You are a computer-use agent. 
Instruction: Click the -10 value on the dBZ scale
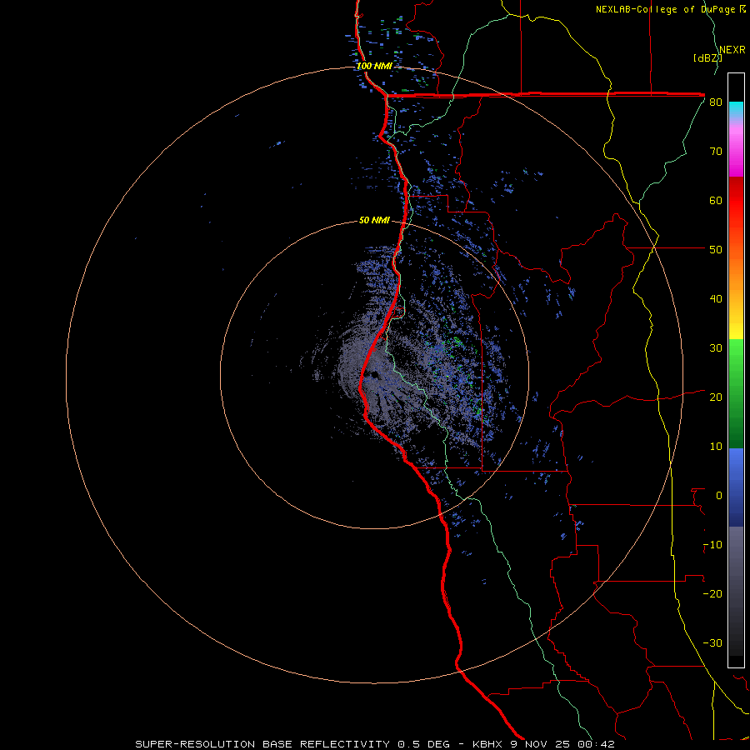click(712, 545)
